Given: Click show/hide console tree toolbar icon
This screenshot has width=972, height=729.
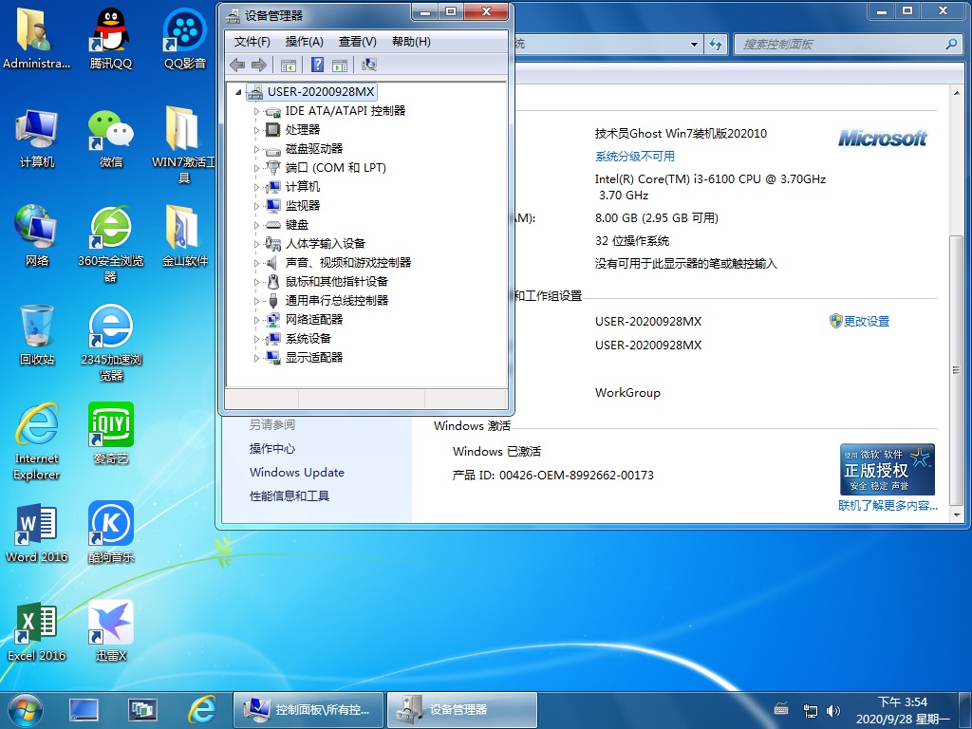Looking at the screenshot, I should click(289, 65).
